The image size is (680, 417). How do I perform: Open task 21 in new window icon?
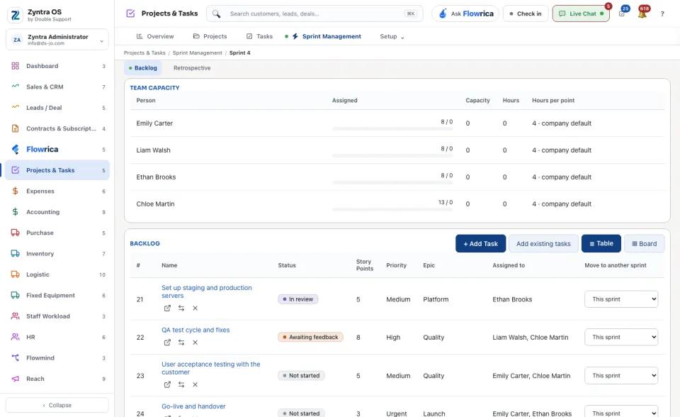(167, 308)
